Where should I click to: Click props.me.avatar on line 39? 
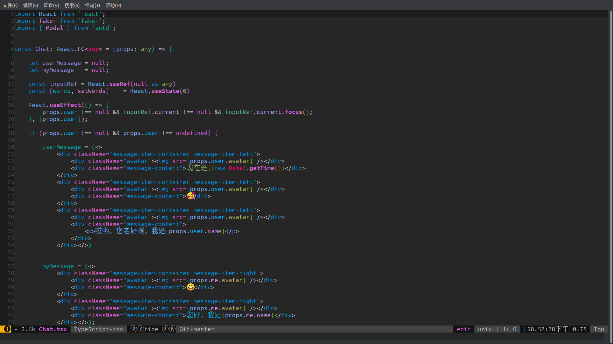pyautogui.click(x=216, y=280)
